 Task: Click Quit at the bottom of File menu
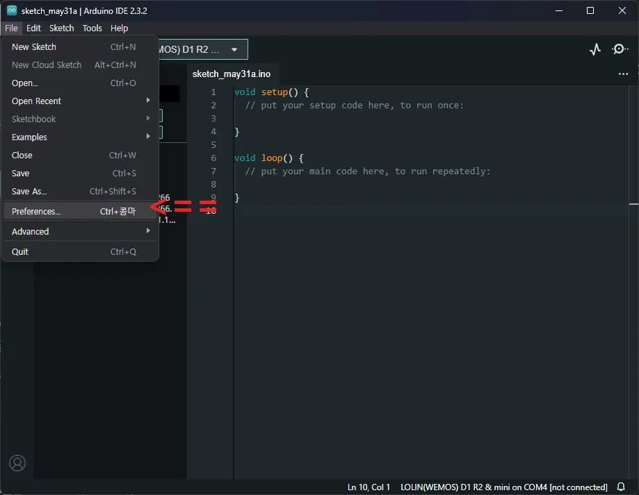tap(19, 251)
